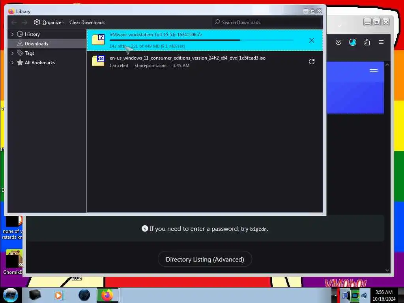This screenshot has height=303, width=404.
Task: Click the Search Downloads field
Action: [x=267, y=22]
